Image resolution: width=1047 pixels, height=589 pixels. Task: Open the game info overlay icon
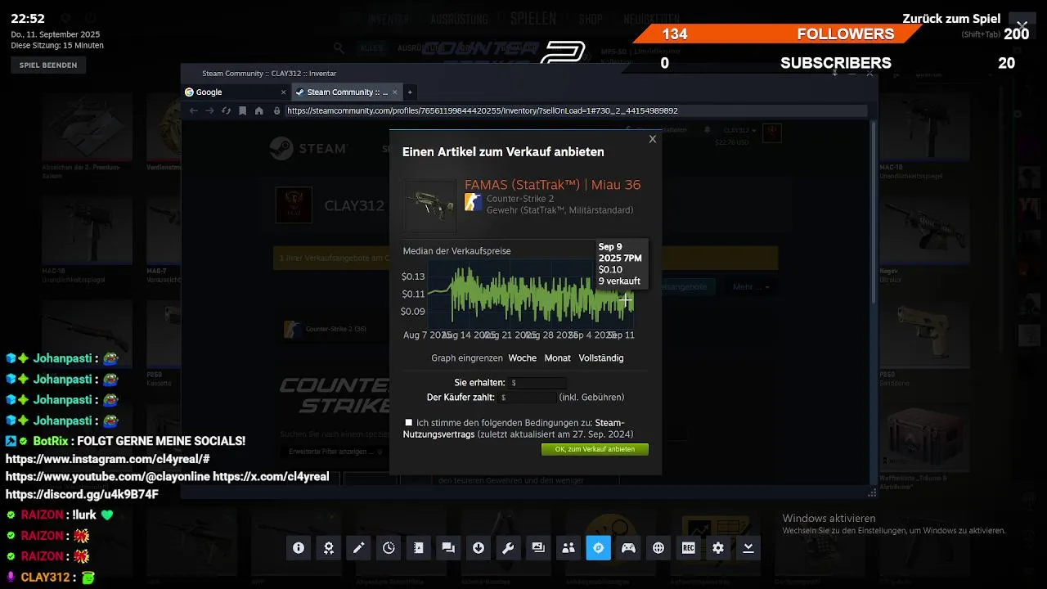click(x=299, y=548)
